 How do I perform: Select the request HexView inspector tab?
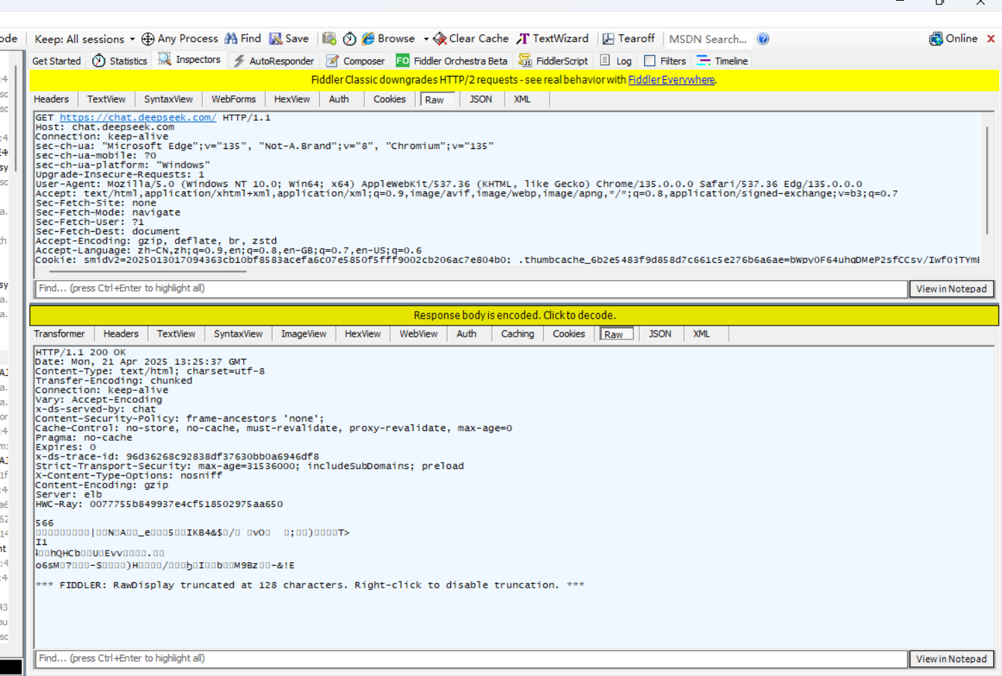click(x=292, y=99)
